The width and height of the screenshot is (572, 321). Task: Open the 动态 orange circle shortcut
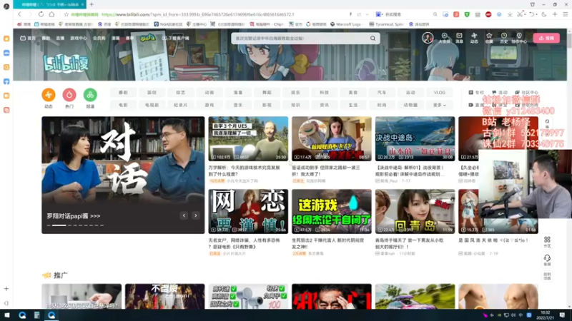(x=49, y=95)
